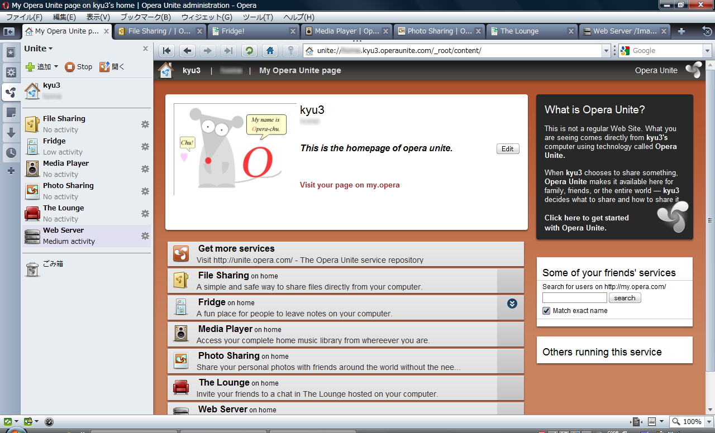Close the File Sharing tab
Screen dimensions: 715x433
pos(199,31)
